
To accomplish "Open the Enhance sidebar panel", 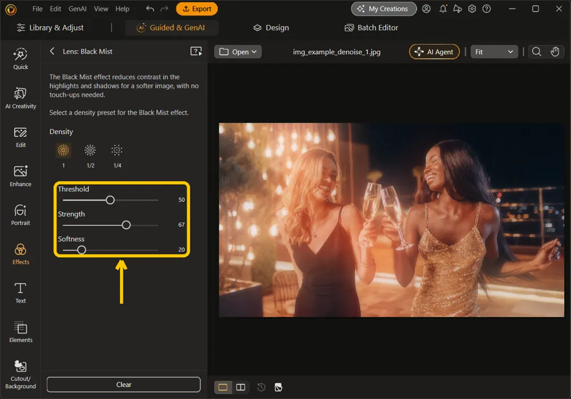I will pyautogui.click(x=21, y=176).
